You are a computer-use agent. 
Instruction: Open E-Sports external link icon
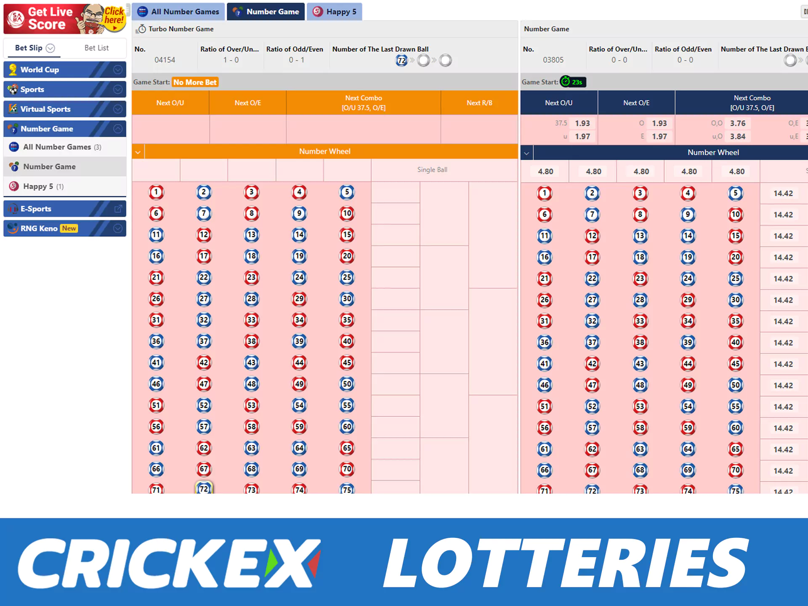[x=118, y=209]
